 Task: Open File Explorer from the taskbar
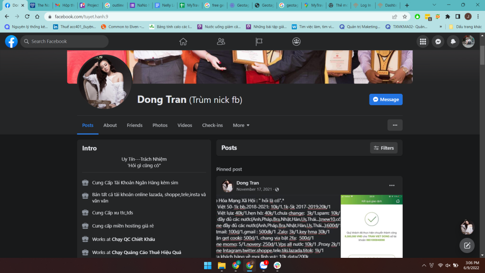pyautogui.click(x=221, y=265)
